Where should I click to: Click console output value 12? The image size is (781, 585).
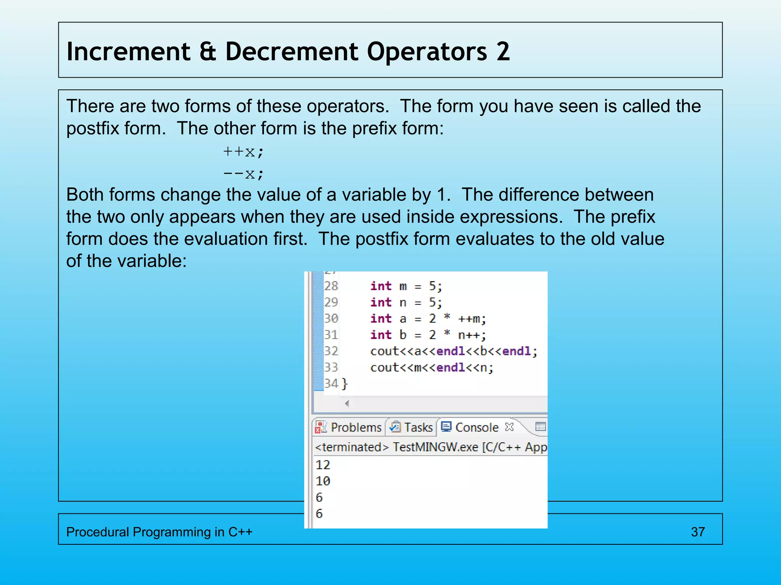[323, 465]
